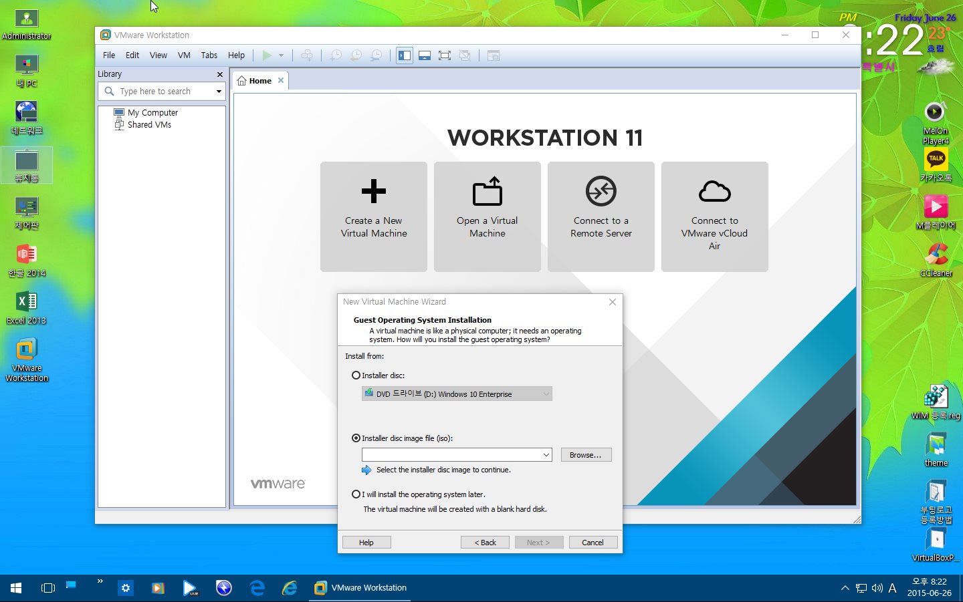This screenshot has width=963, height=602.
Task: Show hidden tray icons arrow
Action: pos(845,588)
